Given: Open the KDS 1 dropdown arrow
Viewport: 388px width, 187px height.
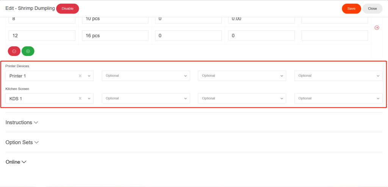Looking at the screenshot, I should tap(89, 99).
